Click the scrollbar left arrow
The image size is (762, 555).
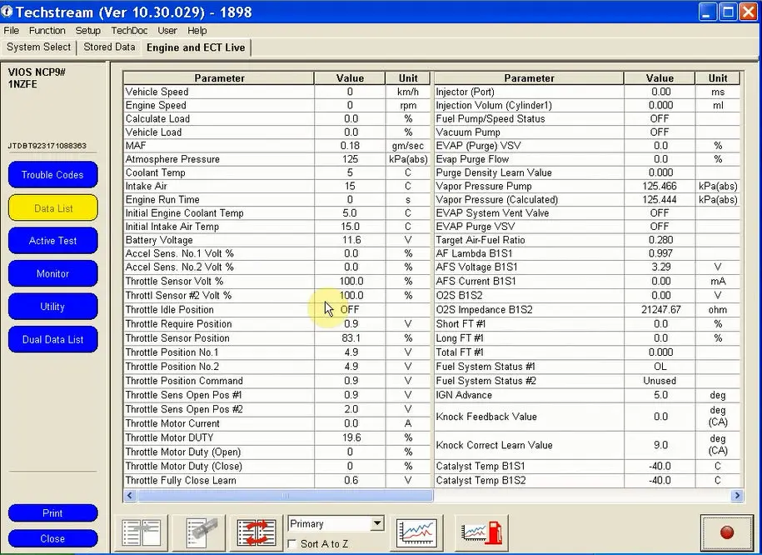tap(130, 496)
